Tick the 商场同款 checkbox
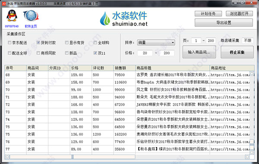 [38, 53]
